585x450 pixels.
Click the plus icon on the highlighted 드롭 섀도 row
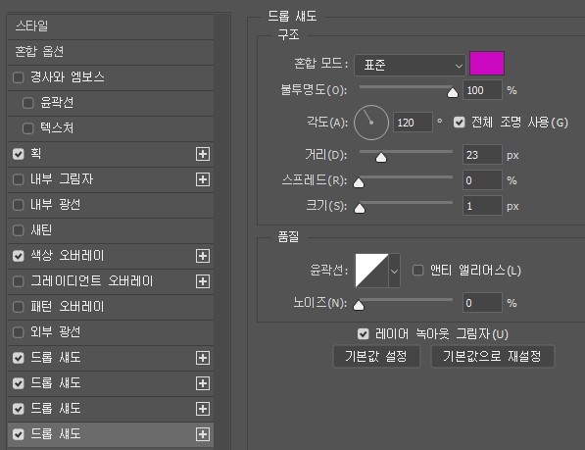coord(203,434)
